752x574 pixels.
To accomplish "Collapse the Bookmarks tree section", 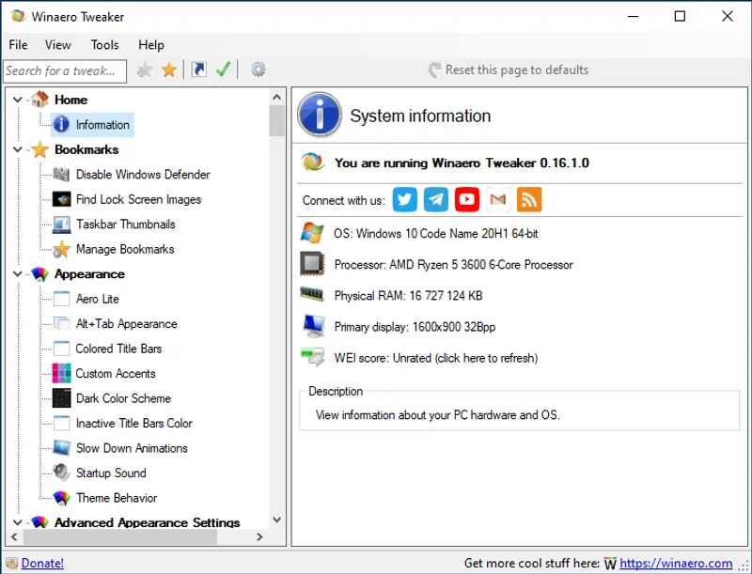I will click(x=16, y=149).
